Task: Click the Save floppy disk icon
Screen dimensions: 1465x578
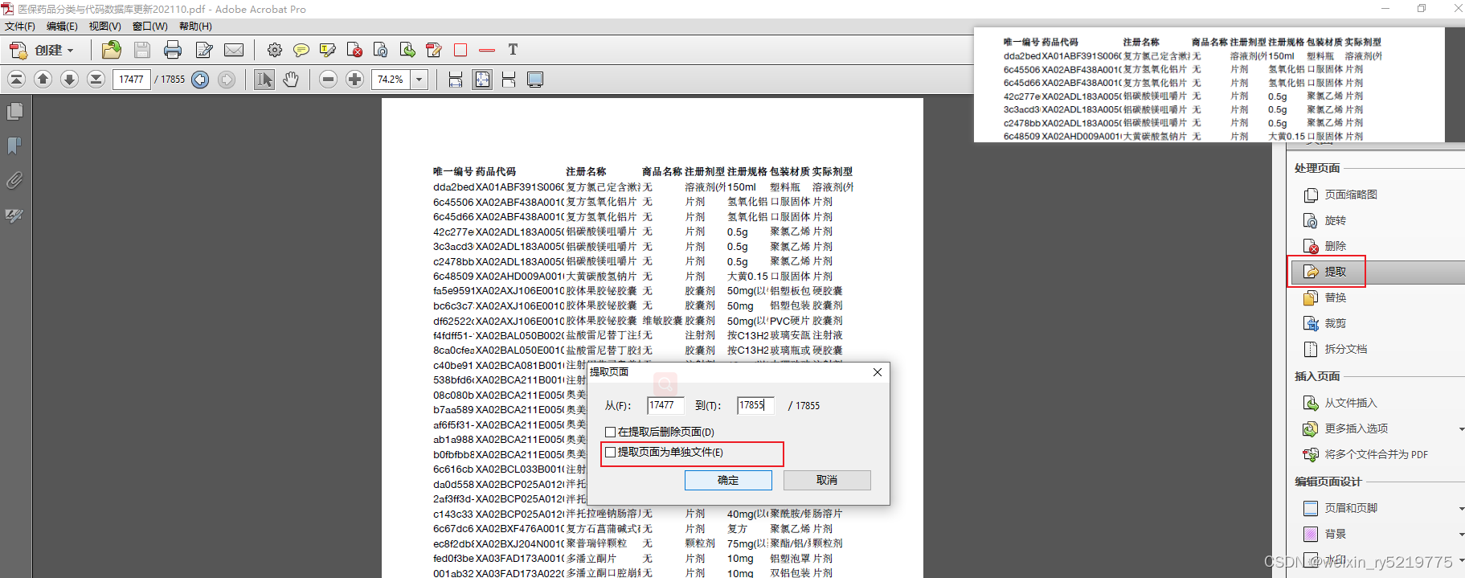Action: [x=142, y=50]
